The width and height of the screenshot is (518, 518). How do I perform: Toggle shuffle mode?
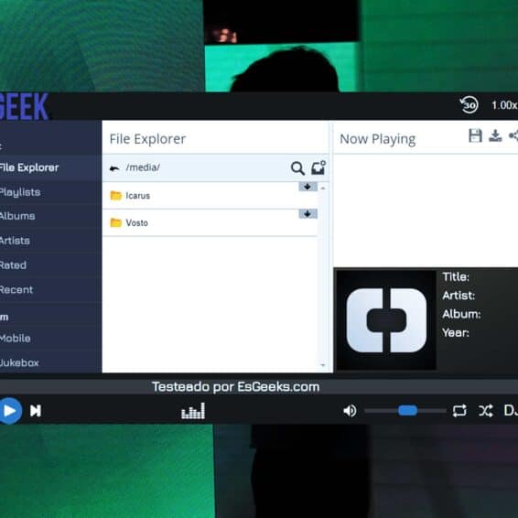point(486,411)
